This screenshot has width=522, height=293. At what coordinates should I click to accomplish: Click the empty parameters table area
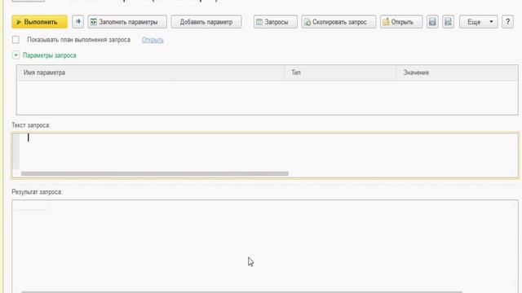[x=267, y=98]
